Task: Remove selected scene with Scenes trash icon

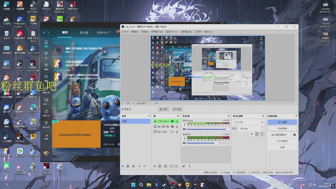Action: [x=128, y=166]
